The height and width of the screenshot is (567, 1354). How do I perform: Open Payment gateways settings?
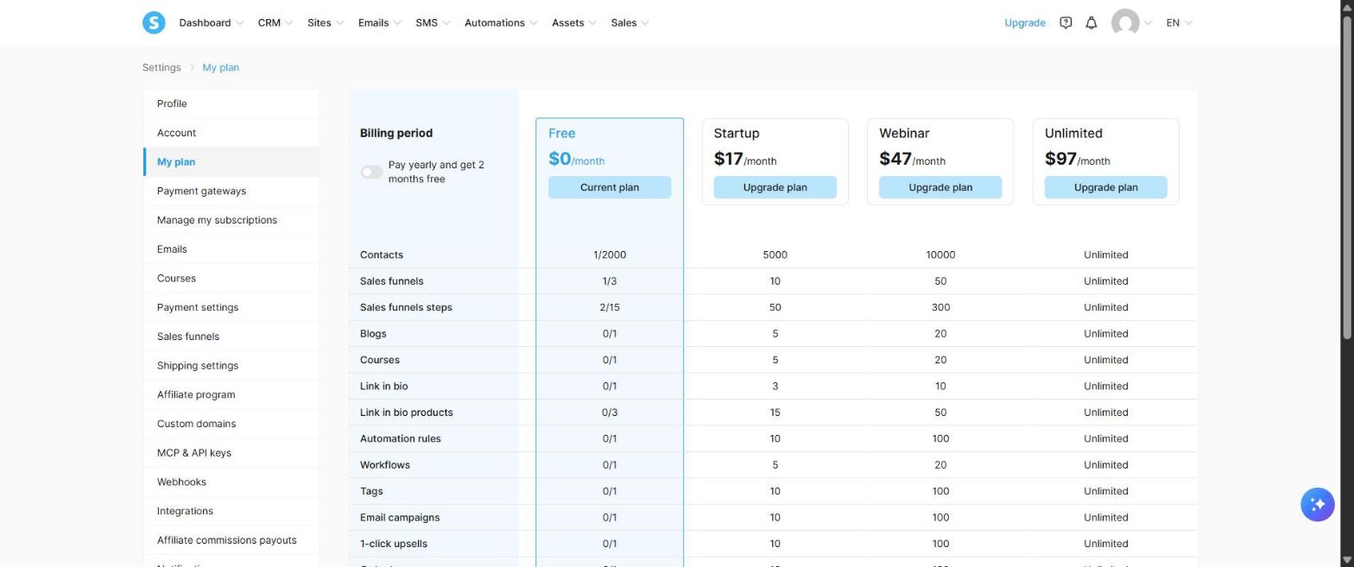[231, 191]
